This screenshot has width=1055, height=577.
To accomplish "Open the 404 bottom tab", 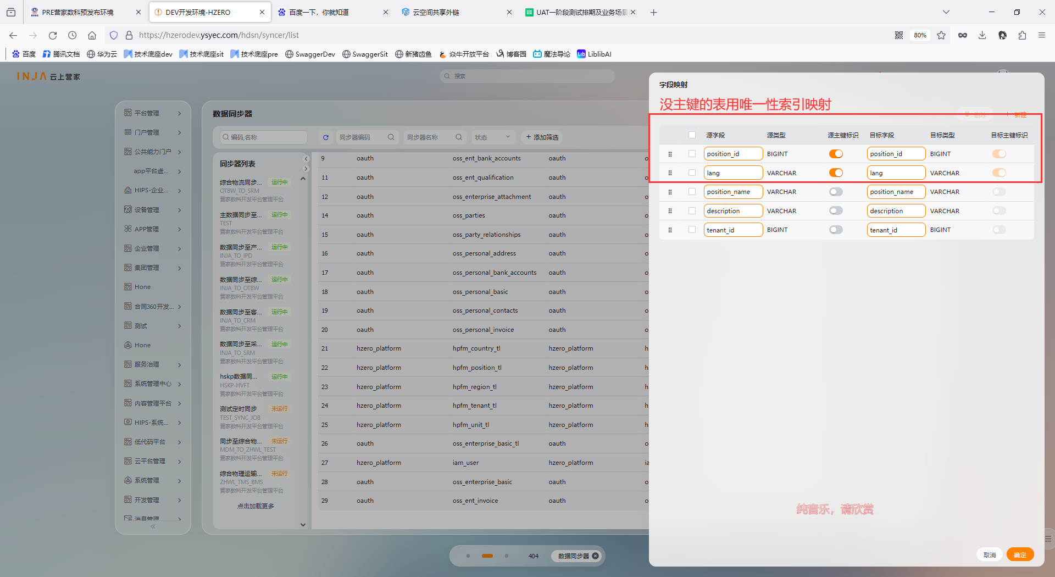I will [533, 556].
